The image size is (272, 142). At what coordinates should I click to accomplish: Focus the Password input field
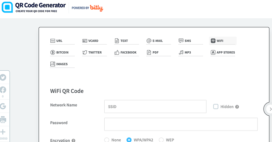coord(181,124)
